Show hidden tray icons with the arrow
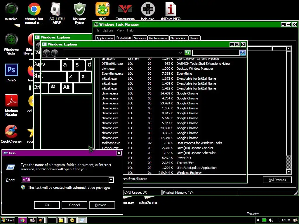The width and height of the screenshot is (299, 224). click(x=258, y=220)
